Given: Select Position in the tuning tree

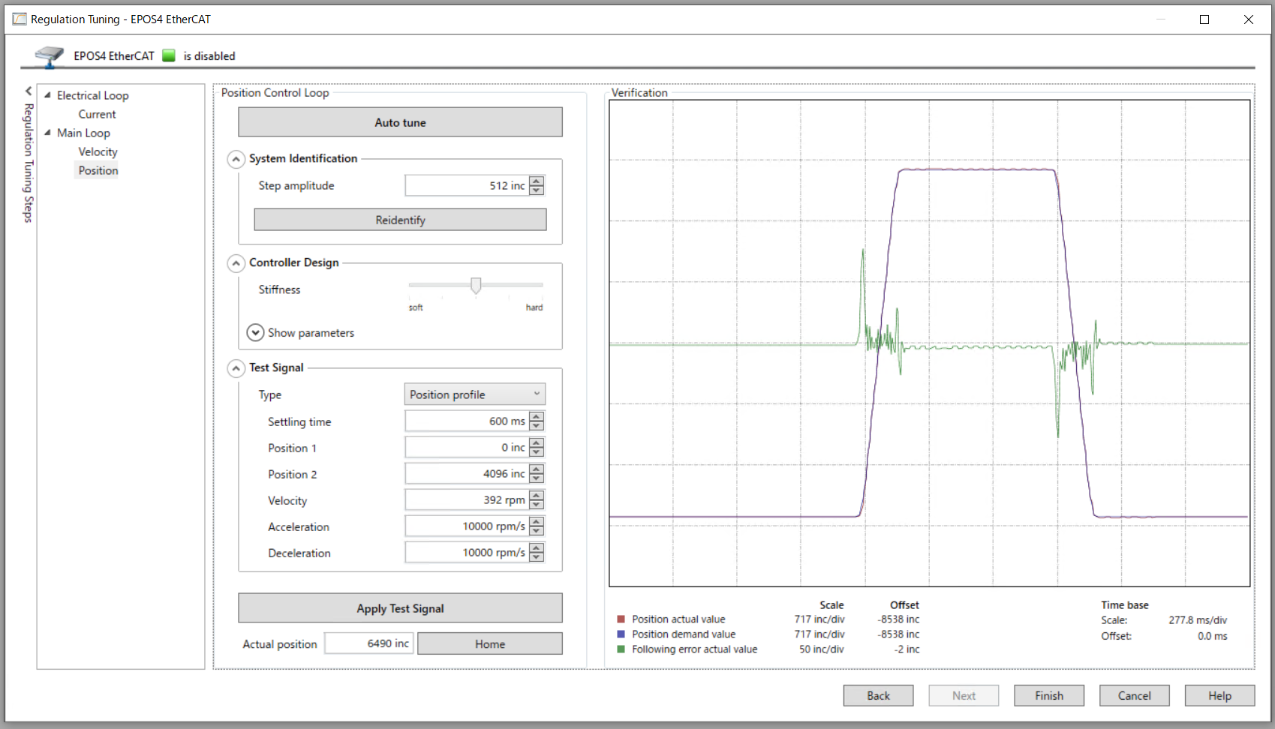Looking at the screenshot, I should (x=98, y=170).
